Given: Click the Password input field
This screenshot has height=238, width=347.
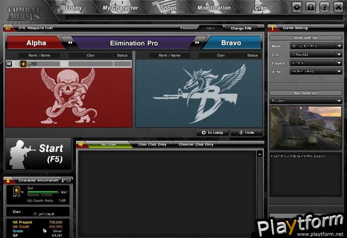Looking at the screenshot, I should coord(210,28).
